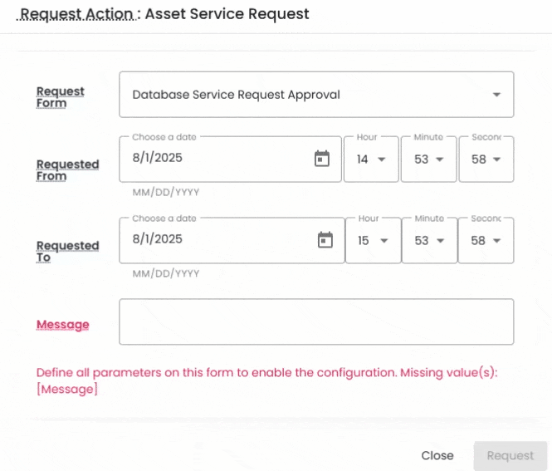Image resolution: width=552 pixels, height=471 pixels.
Task: Open Requested From Second dropdown
Action: (x=486, y=159)
